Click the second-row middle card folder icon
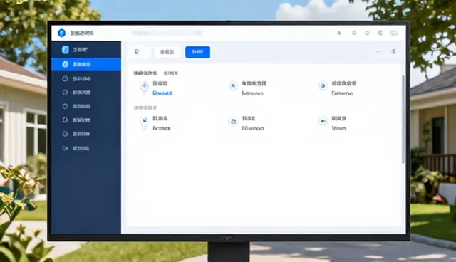Image resolution: width=456 pixels, height=262 pixels. [233, 121]
